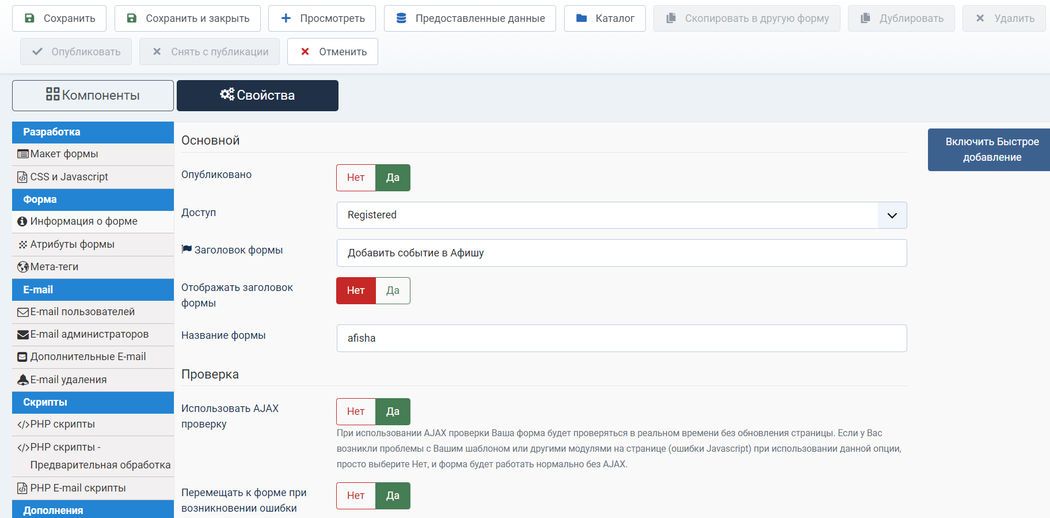Open the Свойства tab
1050x518 pixels.
257,96
